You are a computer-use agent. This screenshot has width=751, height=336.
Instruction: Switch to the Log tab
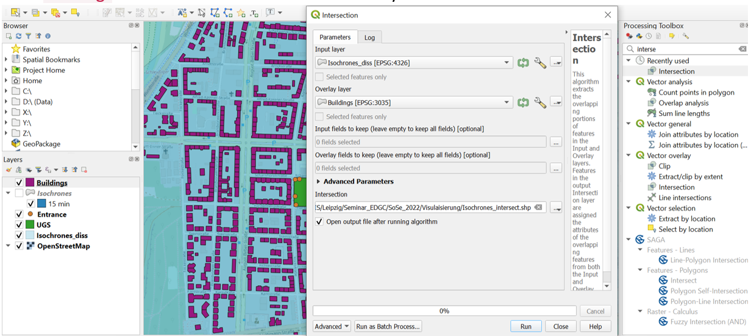point(369,37)
